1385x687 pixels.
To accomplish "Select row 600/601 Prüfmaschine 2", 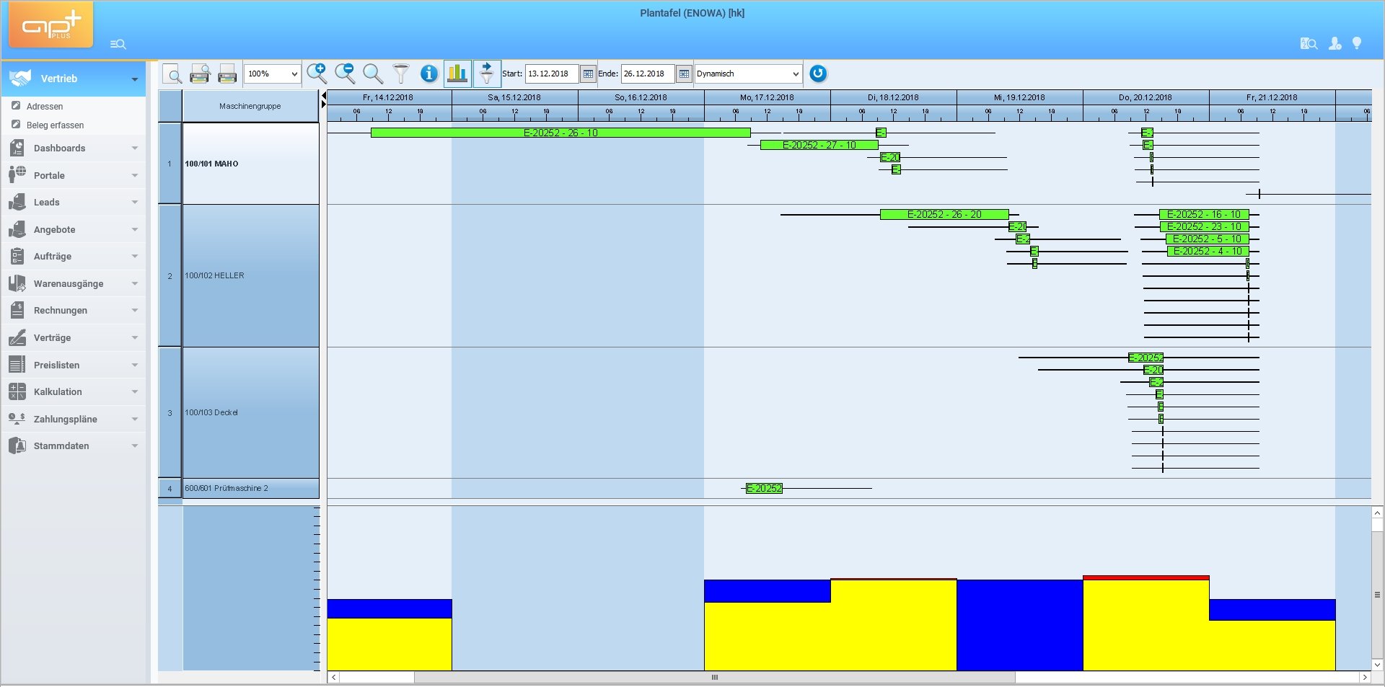I will 250,488.
